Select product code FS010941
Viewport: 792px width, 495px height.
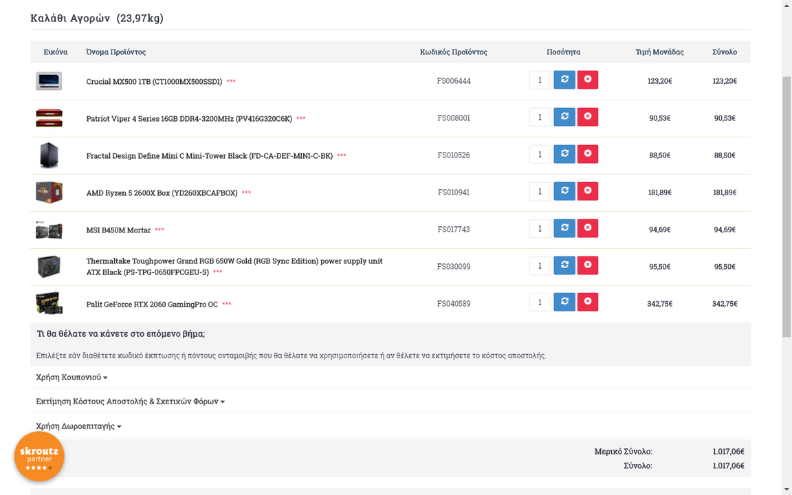[454, 192]
